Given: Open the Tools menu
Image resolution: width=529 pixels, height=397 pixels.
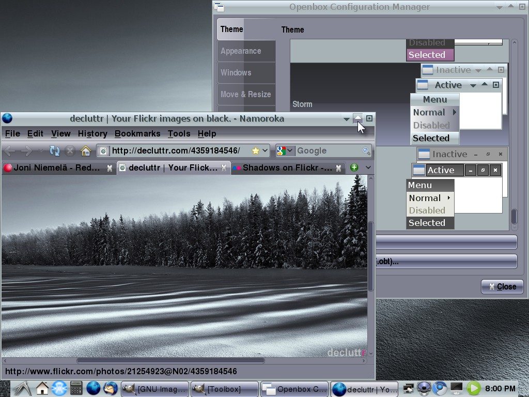Looking at the screenshot, I should pyautogui.click(x=179, y=134).
